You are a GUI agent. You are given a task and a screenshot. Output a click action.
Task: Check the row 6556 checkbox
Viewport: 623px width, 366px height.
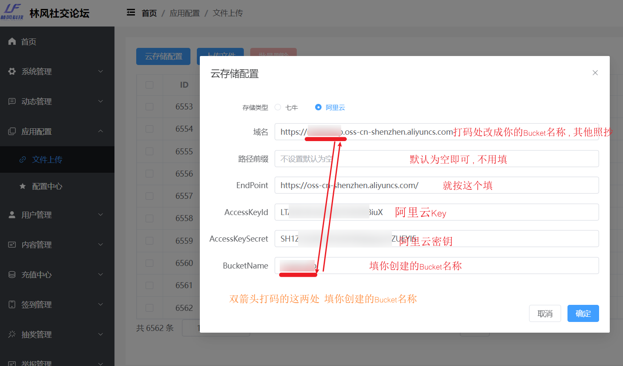[x=149, y=174]
